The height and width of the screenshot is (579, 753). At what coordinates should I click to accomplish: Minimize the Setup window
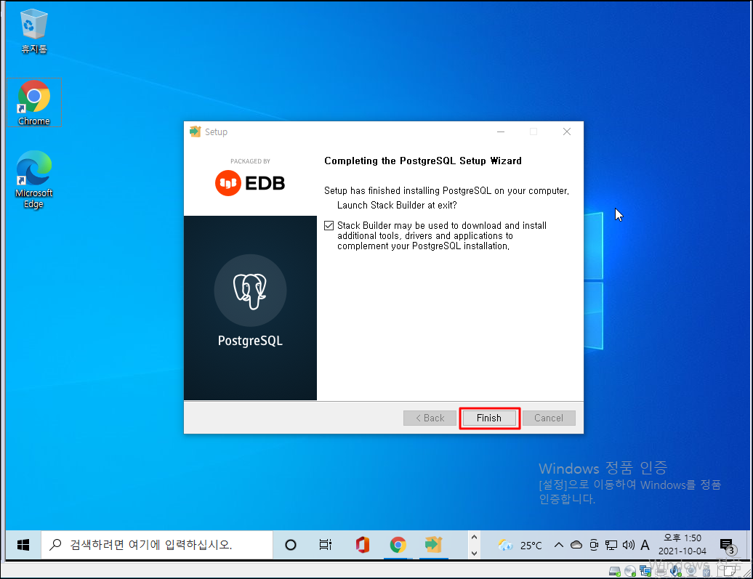(x=500, y=131)
